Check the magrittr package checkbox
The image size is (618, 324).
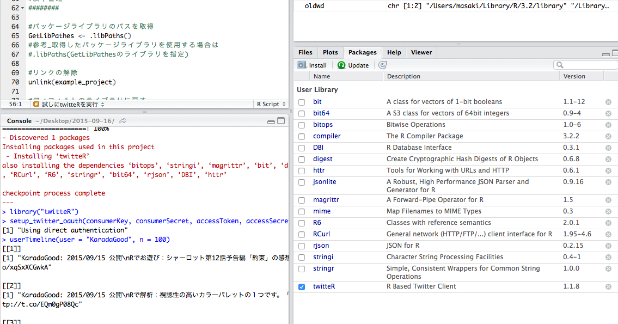(302, 200)
